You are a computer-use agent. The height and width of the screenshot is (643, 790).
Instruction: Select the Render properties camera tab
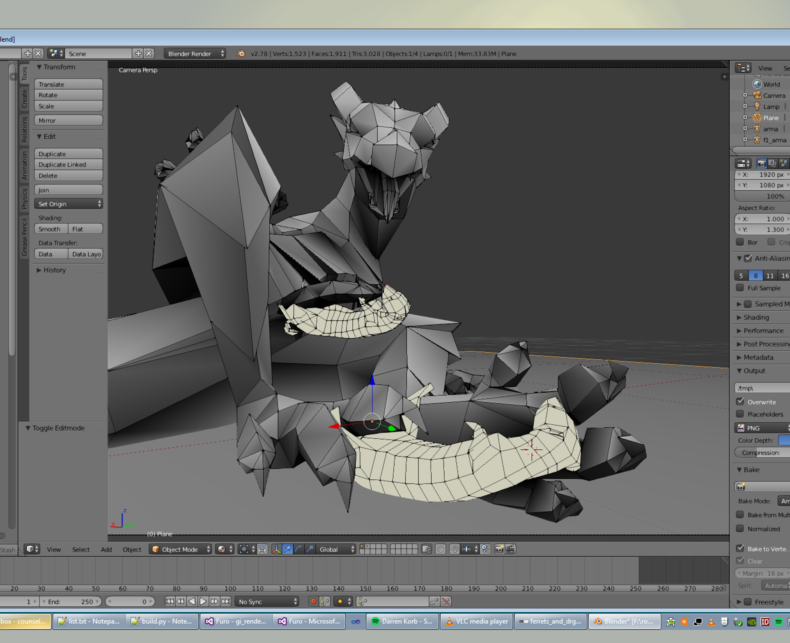click(x=762, y=164)
